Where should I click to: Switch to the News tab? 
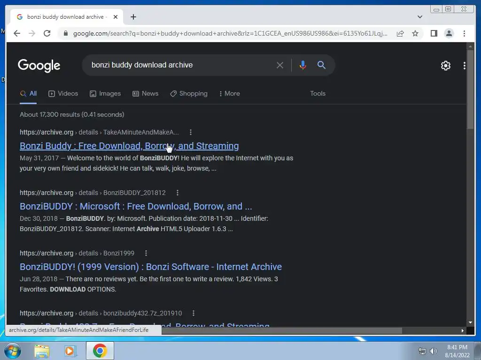pyautogui.click(x=145, y=94)
